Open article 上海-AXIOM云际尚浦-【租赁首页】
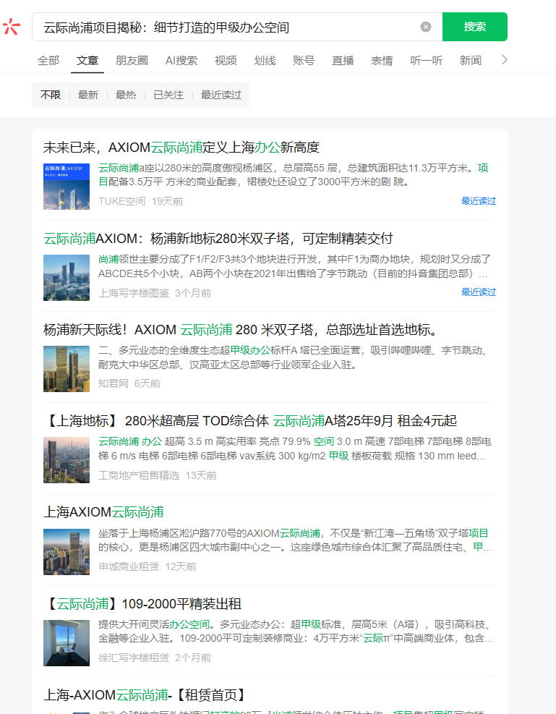Viewport: 556px width, 714px height. pyautogui.click(x=145, y=695)
